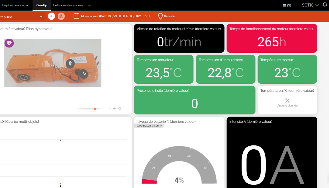Add a new tab with the plus button

point(89,5)
